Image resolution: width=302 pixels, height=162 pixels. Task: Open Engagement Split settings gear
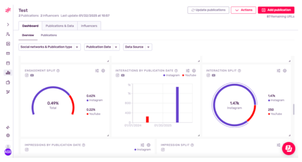click(x=103, y=71)
